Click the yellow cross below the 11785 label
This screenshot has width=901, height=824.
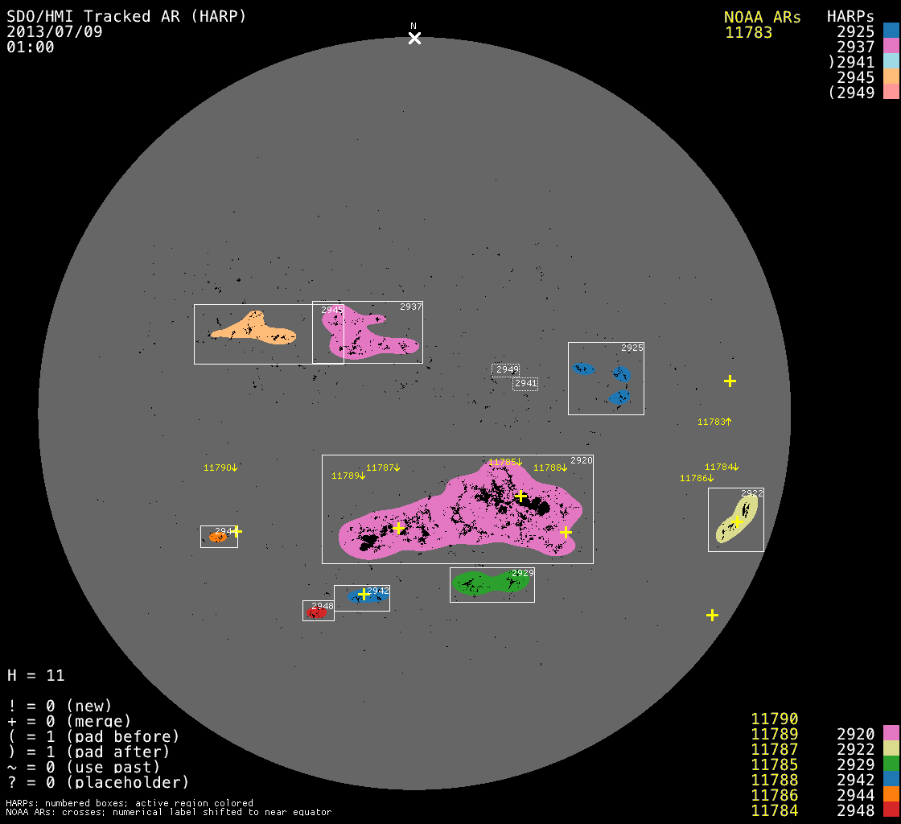[520, 496]
